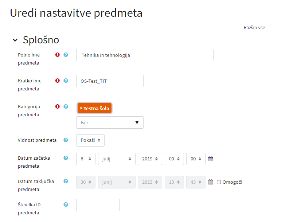The width and height of the screenshot is (282, 222).
Task: Open the Pokaži visibility dropdown
Action: [x=90, y=140]
